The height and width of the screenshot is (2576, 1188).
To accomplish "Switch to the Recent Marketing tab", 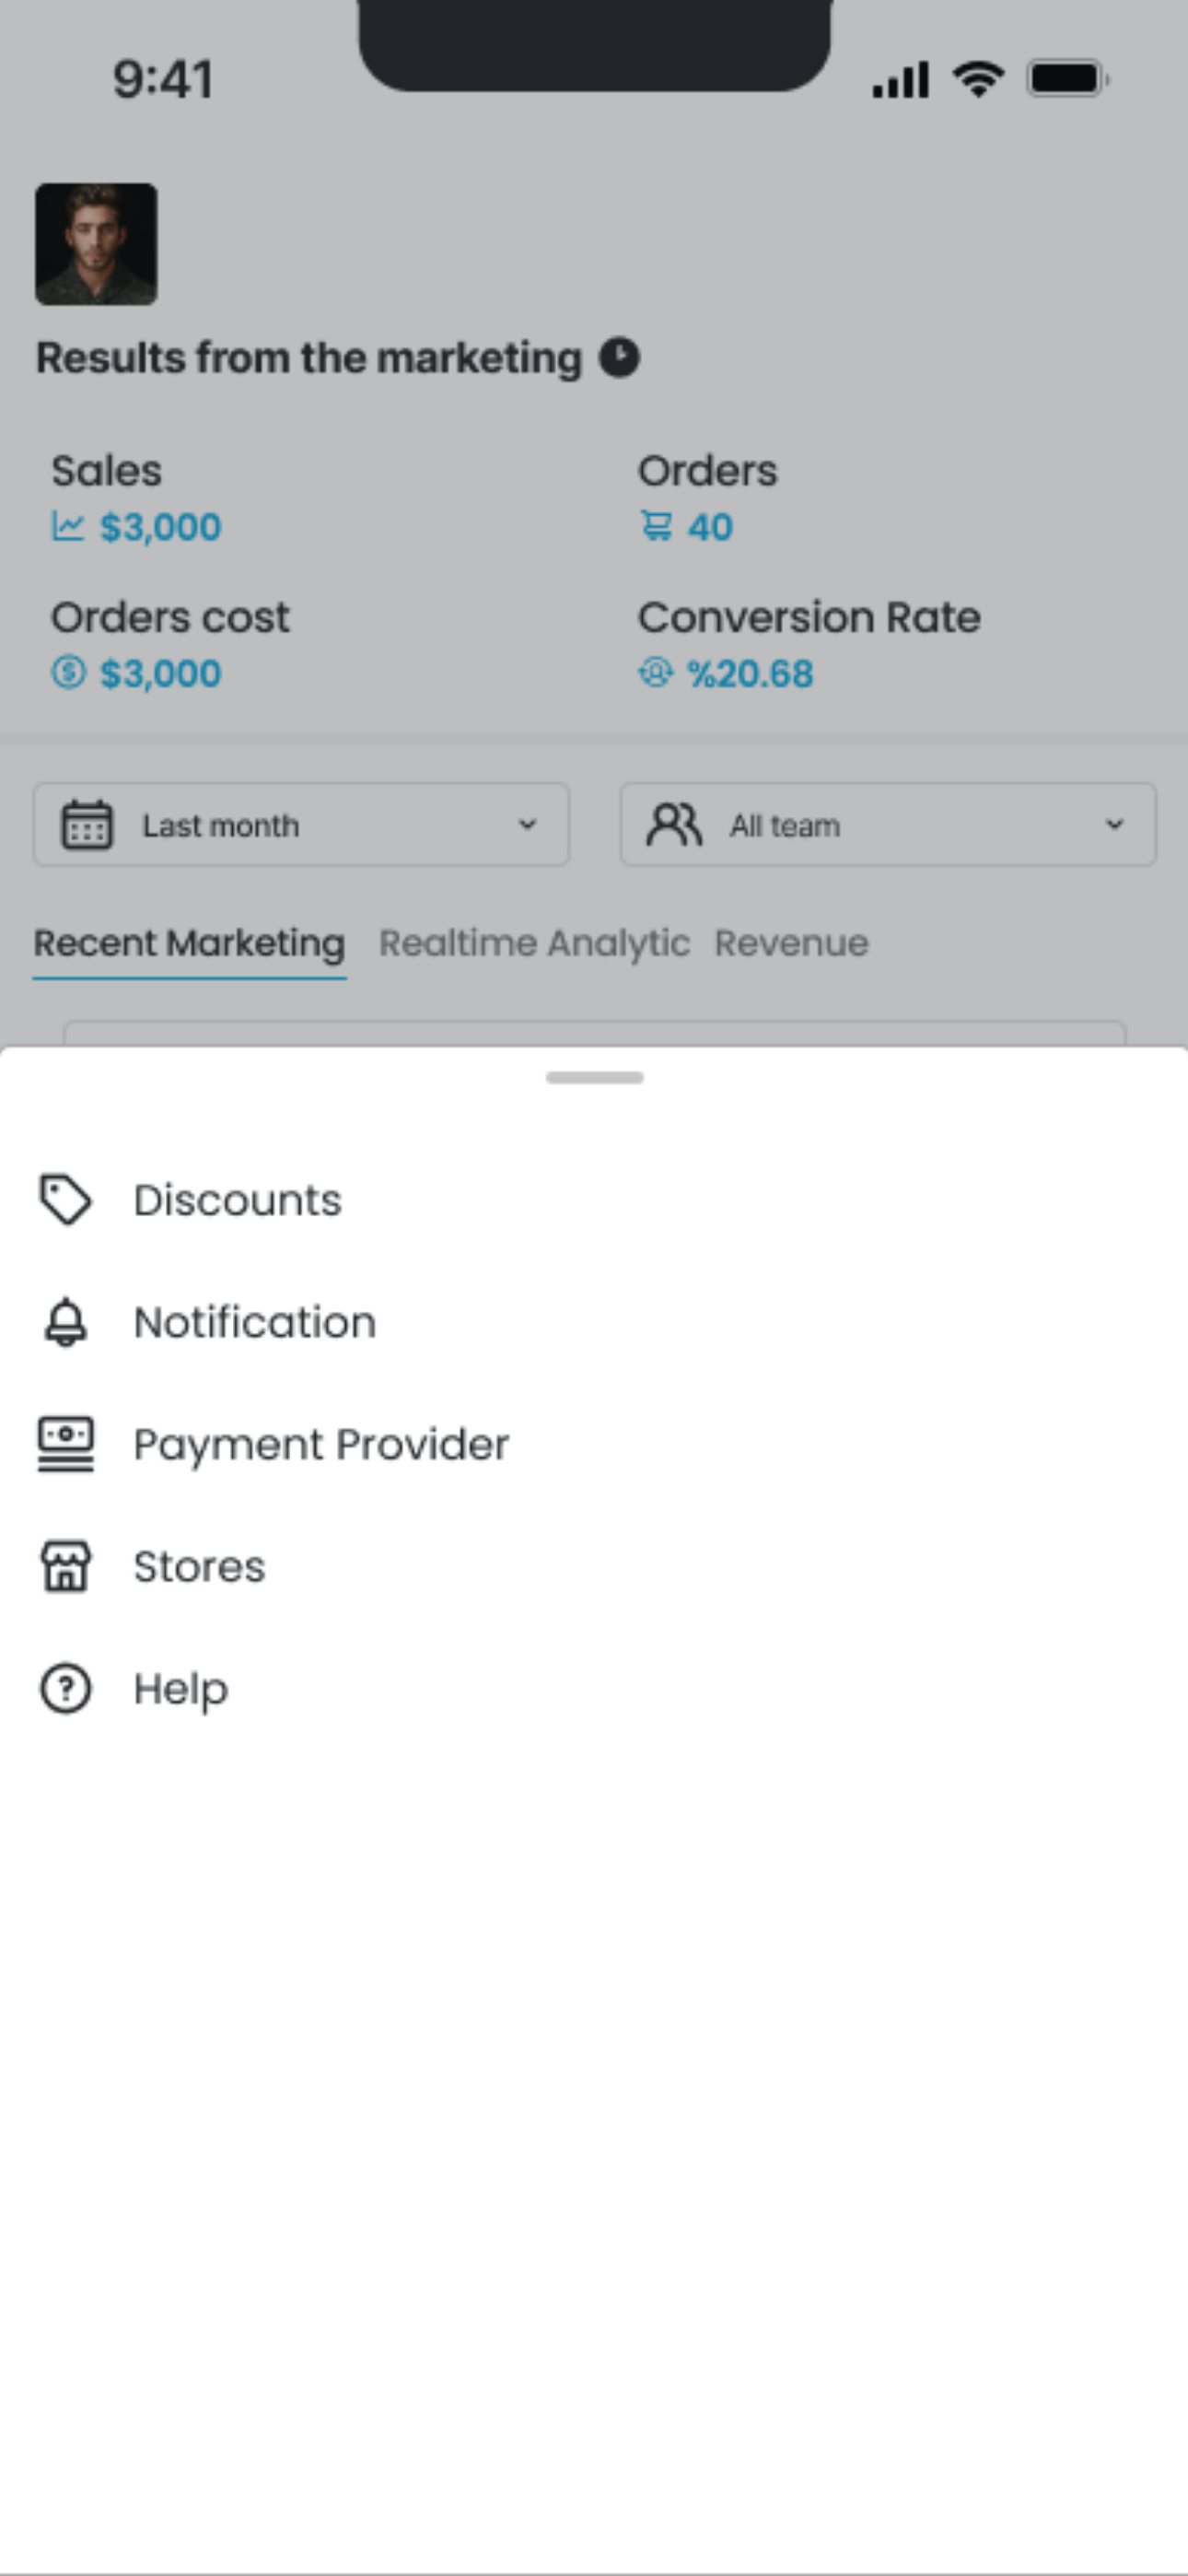I will point(189,943).
